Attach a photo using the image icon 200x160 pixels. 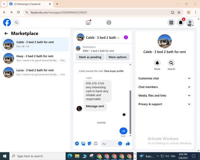(x=83, y=144)
